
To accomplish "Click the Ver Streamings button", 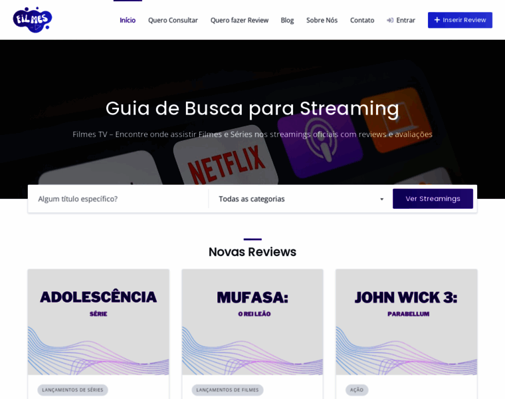I will (x=433, y=199).
